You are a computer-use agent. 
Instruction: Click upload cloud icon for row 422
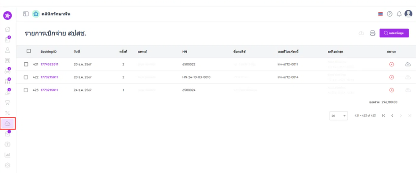pos(408,77)
